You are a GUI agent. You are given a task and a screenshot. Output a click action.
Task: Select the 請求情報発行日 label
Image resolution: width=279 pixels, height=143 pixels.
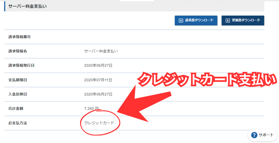point(21,66)
